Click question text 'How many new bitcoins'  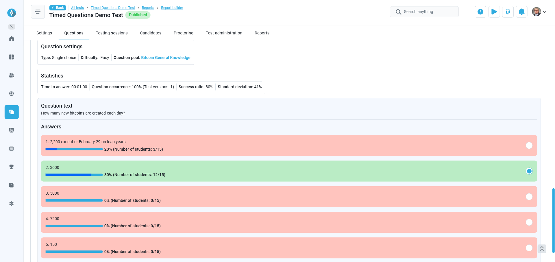point(83,113)
